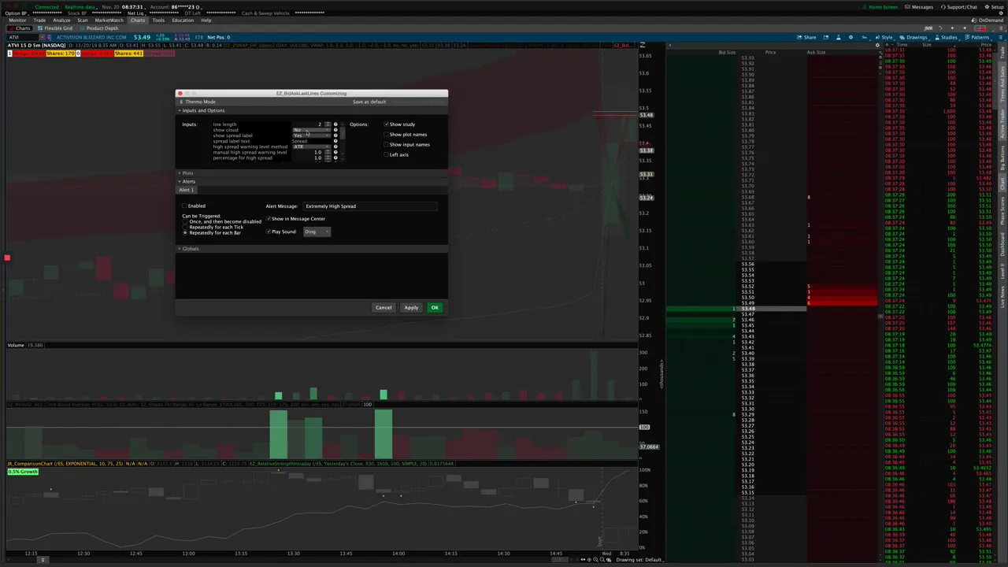Open the Studies menu

point(946,37)
